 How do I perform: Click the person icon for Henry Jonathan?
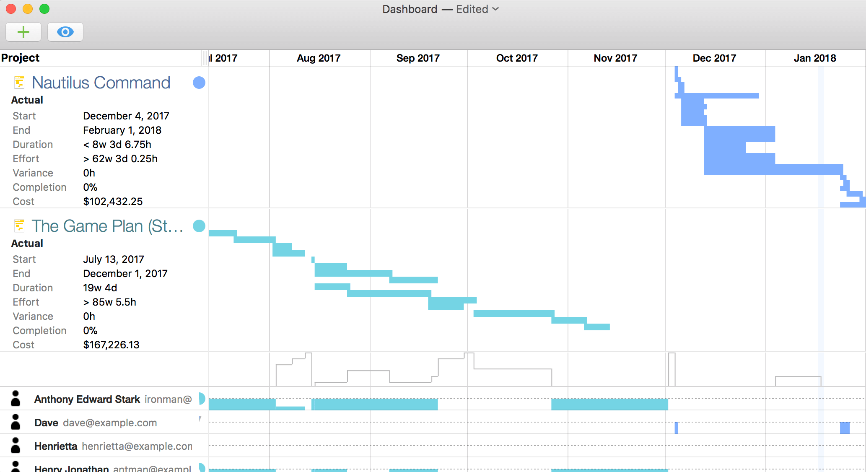coord(16,466)
